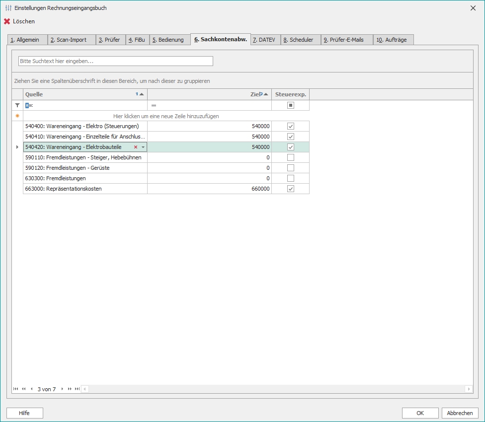Go to previous page in the navigator

24,389
